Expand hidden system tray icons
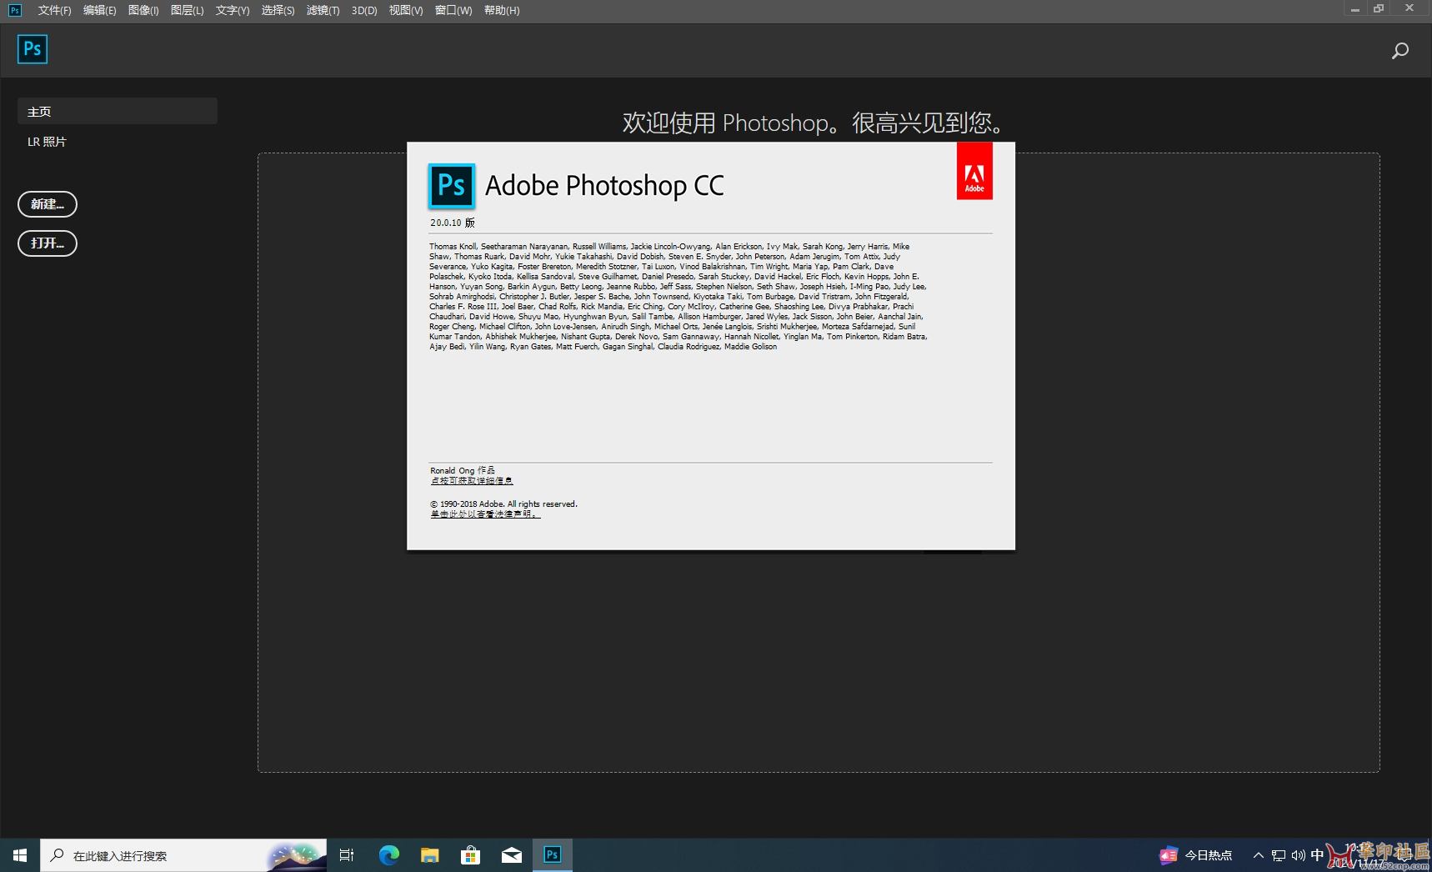This screenshot has height=872, width=1432. click(1259, 855)
